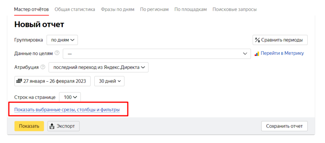325x143 pixels.
Task: Open the Строк на странице 100 dropdown
Action: 70,97
